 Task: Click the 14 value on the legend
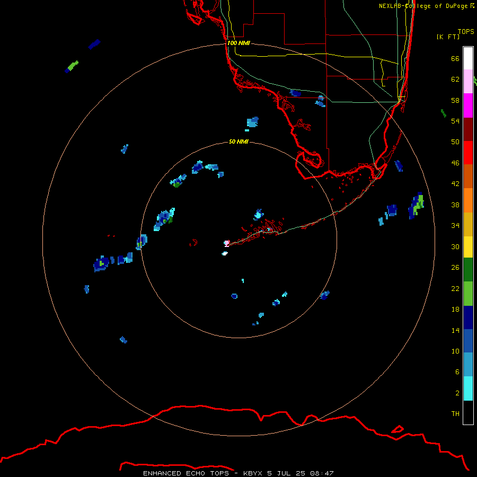455,330
